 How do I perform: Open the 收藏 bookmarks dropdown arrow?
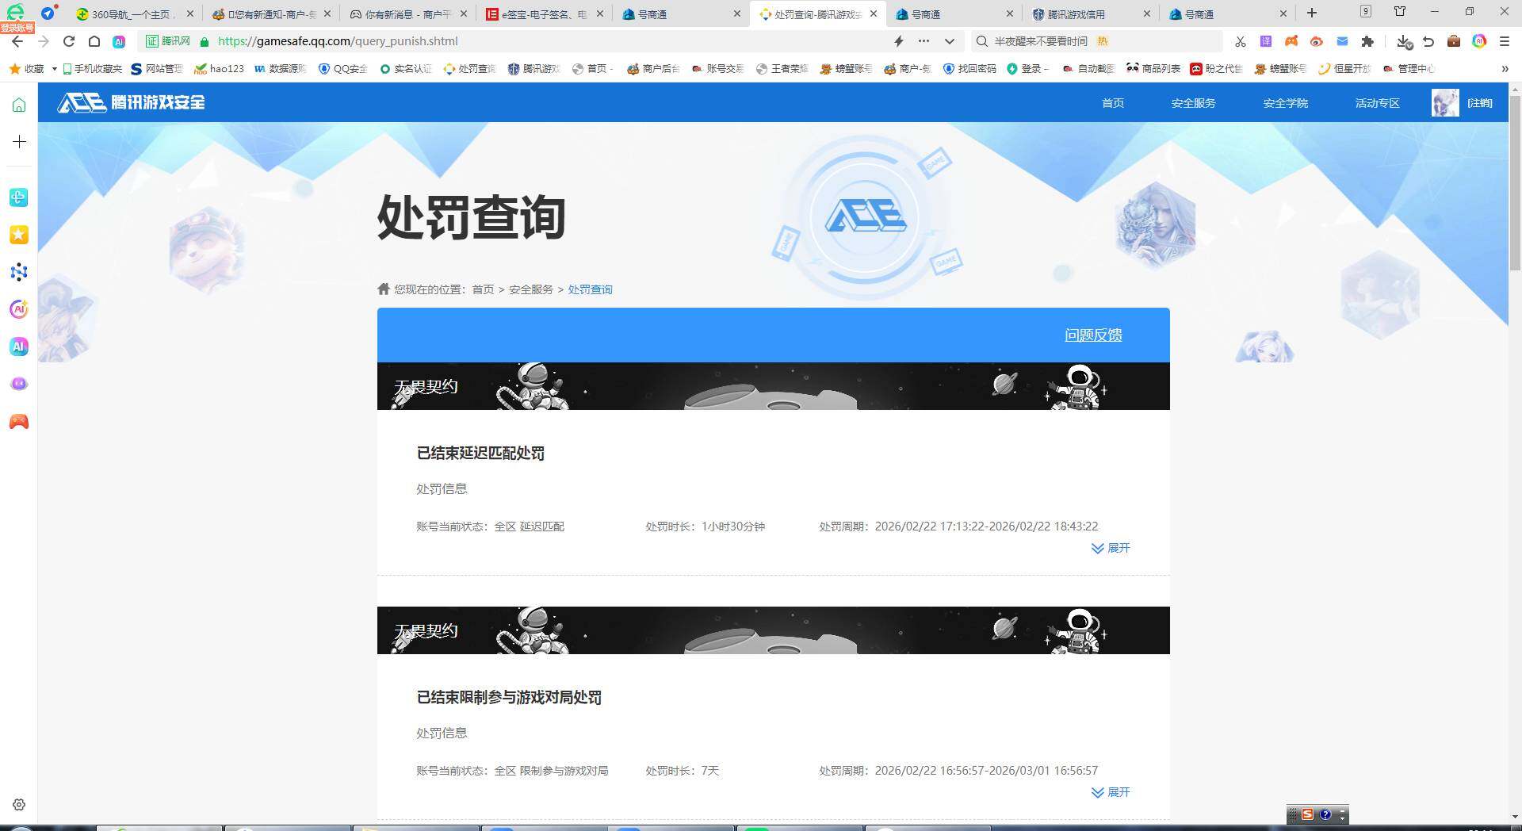coord(53,69)
